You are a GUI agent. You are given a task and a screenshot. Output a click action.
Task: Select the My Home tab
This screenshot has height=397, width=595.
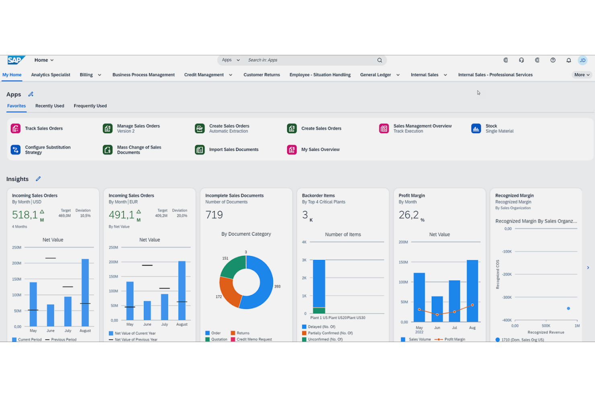click(12, 75)
